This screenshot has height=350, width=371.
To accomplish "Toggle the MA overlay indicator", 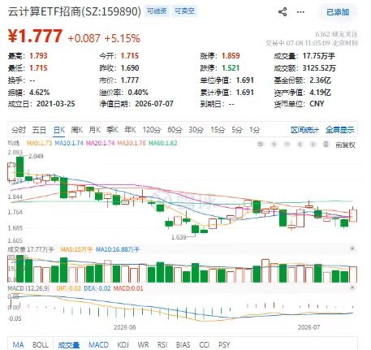I will [18, 345].
